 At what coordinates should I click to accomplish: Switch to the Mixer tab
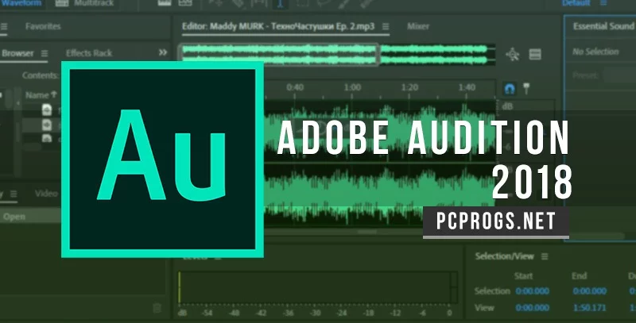pyautogui.click(x=418, y=26)
